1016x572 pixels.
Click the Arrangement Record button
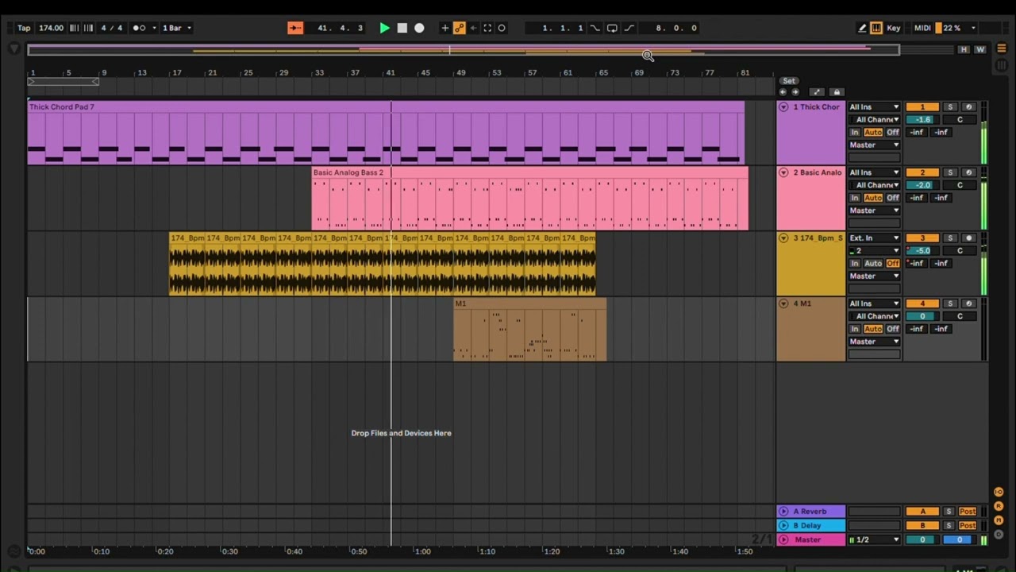419,28
